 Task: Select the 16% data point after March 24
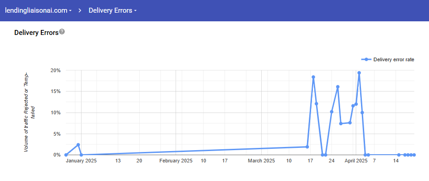pos(337,87)
